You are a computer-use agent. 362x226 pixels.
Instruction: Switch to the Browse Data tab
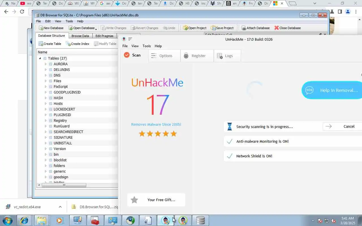(80, 36)
